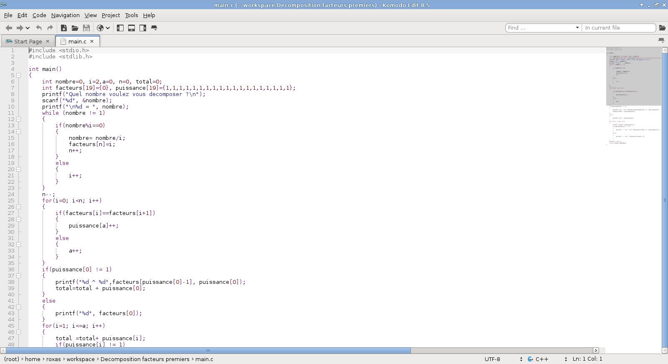Preview in browser globe icon
668x364 pixels.
coord(100,28)
